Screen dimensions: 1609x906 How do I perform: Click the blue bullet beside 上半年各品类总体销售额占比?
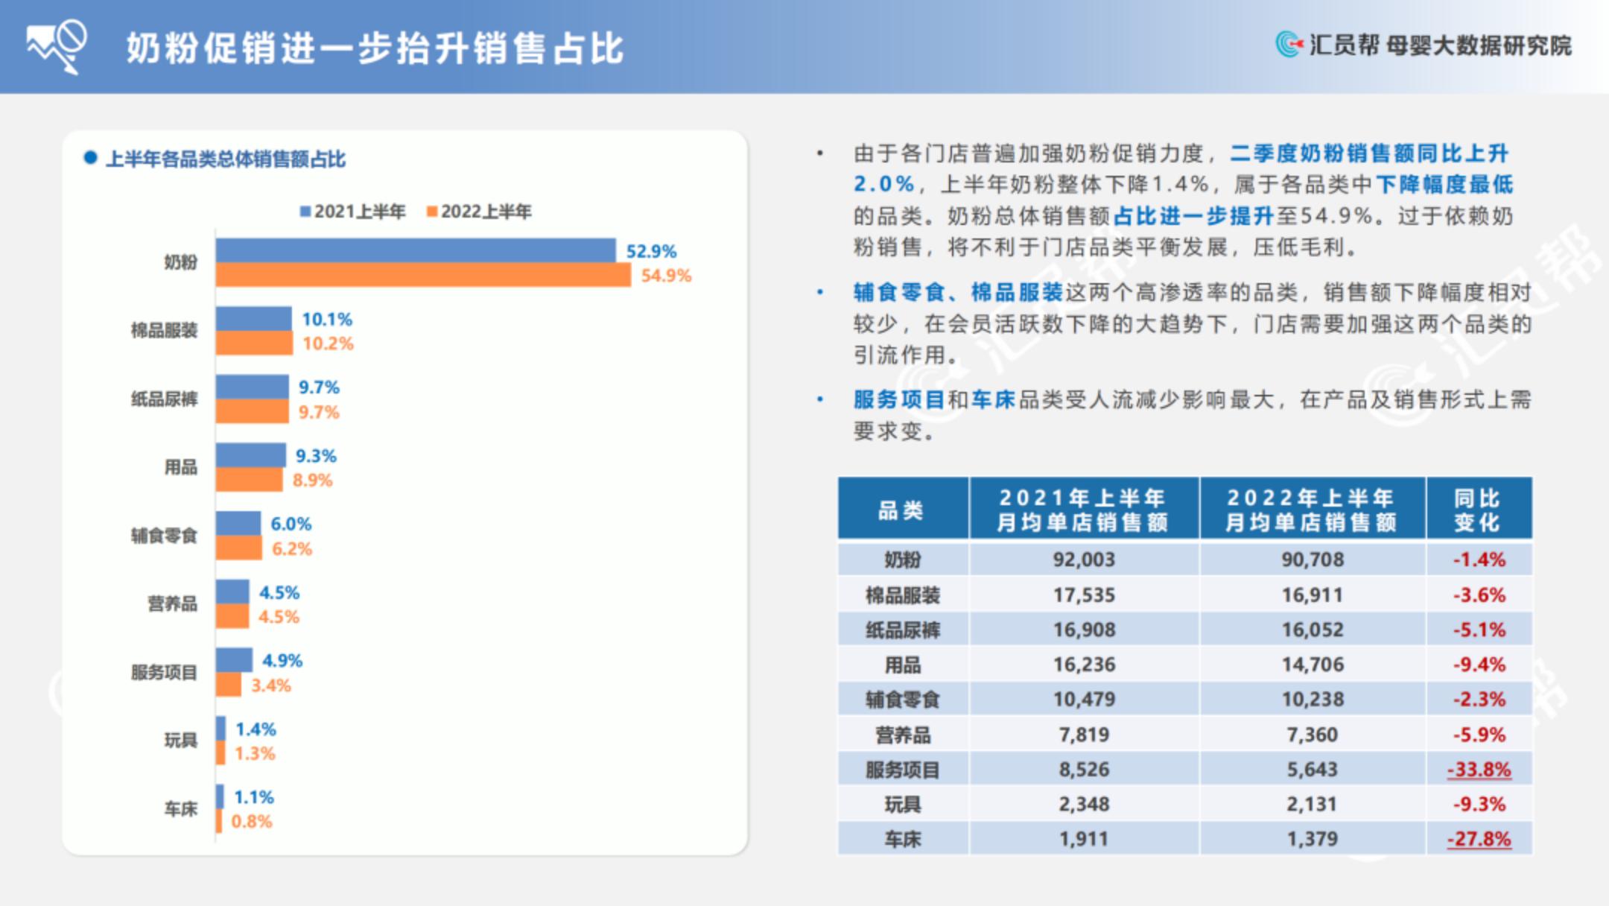(90, 157)
